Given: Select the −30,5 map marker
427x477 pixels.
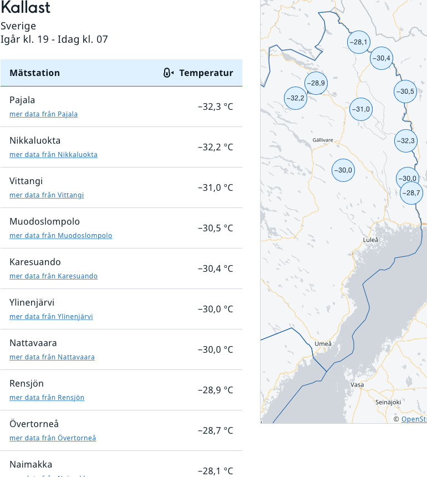Looking at the screenshot, I should (405, 92).
